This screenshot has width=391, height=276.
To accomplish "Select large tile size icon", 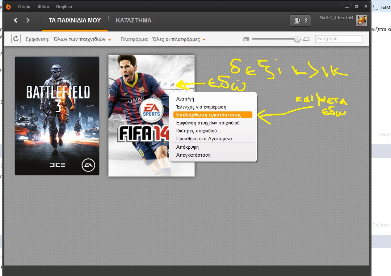I will 307,39.
